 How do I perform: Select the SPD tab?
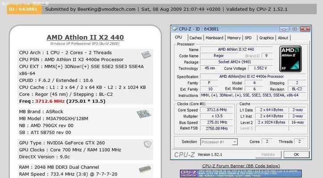click(248, 38)
